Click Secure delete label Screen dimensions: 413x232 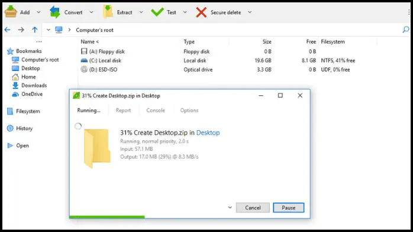(x=225, y=12)
